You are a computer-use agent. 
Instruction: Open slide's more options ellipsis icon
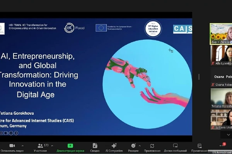point(11,133)
